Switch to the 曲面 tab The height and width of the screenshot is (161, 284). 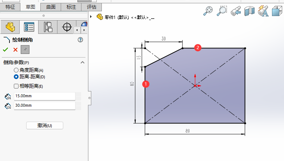pos(51,7)
